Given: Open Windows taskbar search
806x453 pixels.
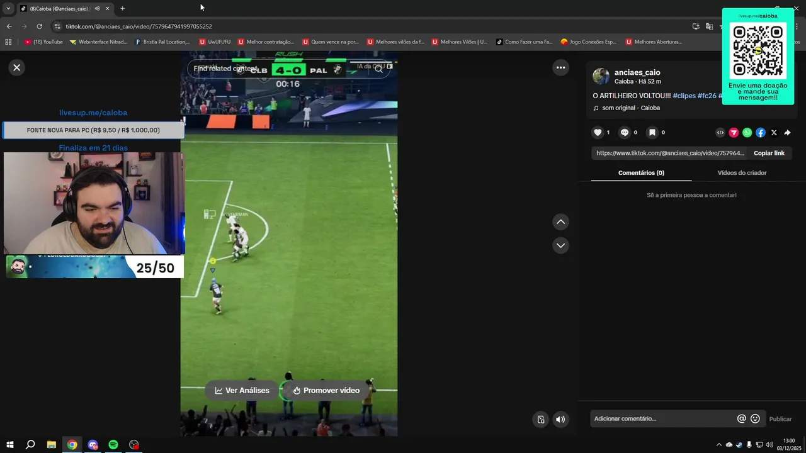Looking at the screenshot, I should tap(30, 444).
